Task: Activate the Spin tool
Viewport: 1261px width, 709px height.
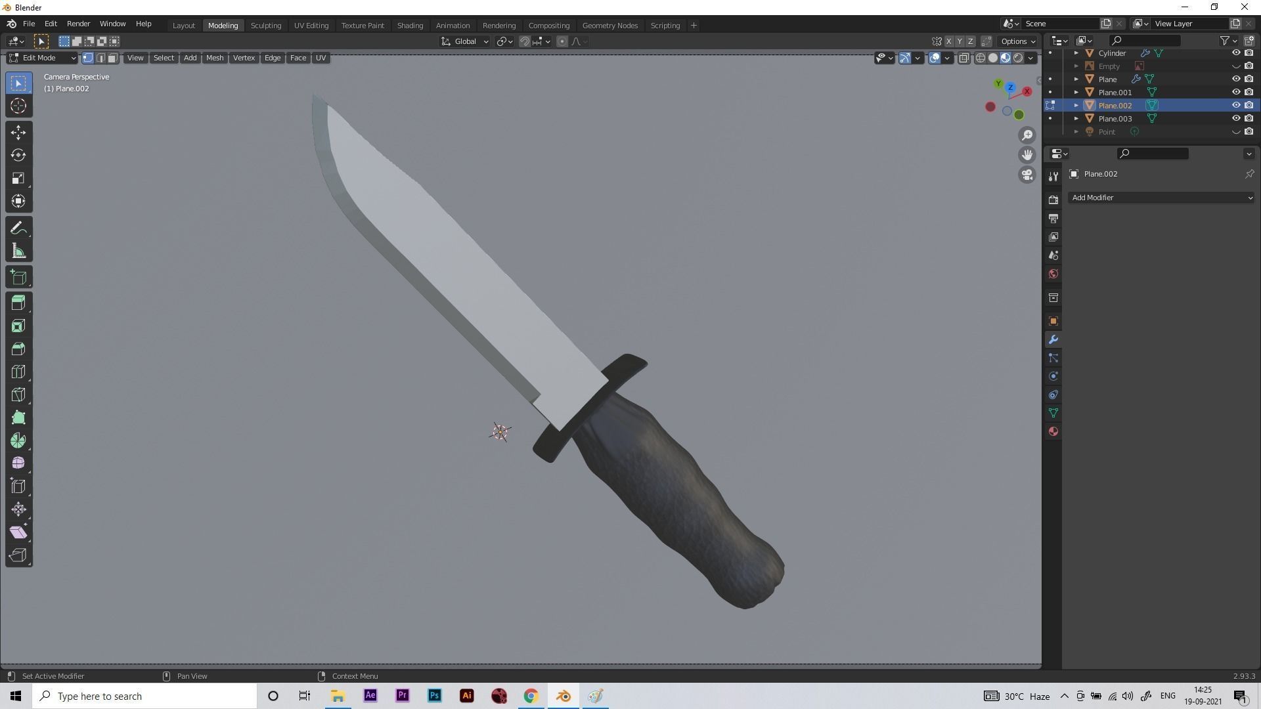Action: (x=18, y=441)
